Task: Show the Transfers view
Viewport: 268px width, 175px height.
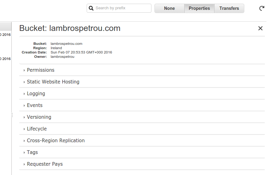Action: [x=229, y=8]
